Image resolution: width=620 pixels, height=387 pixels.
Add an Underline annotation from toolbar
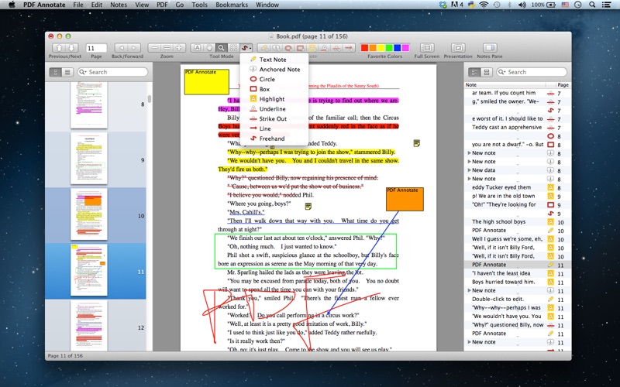coord(324,48)
